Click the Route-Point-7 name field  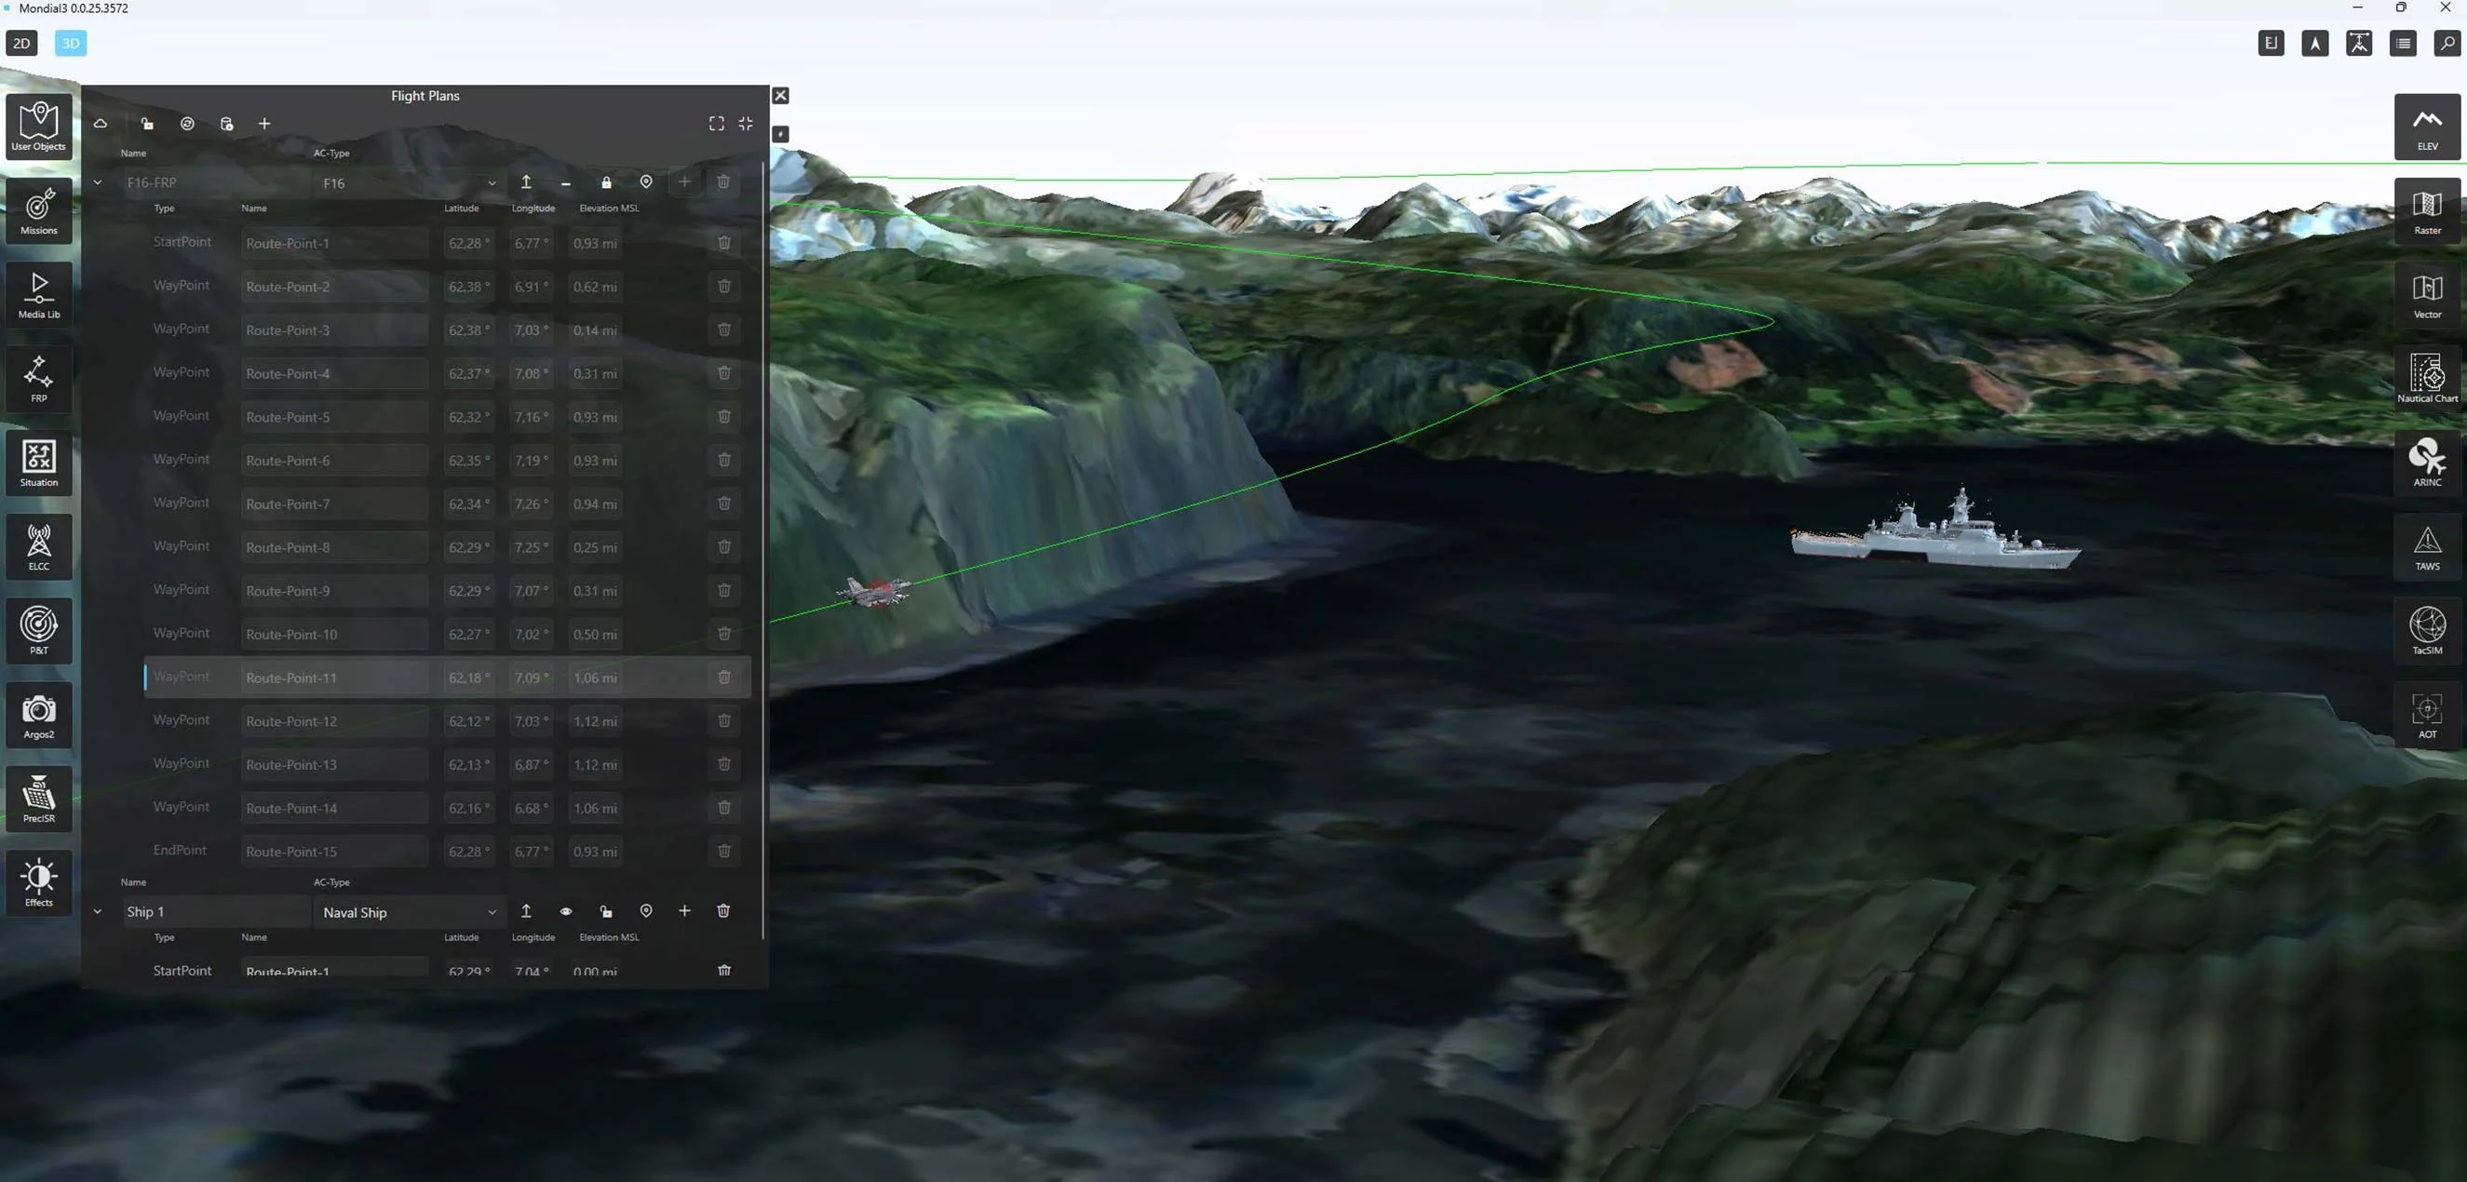coord(334,504)
